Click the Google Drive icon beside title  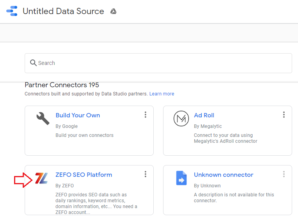click(113, 11)
